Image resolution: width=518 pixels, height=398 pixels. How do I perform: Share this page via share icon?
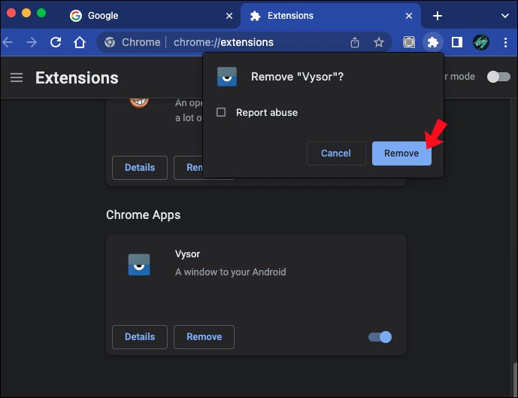354,42
